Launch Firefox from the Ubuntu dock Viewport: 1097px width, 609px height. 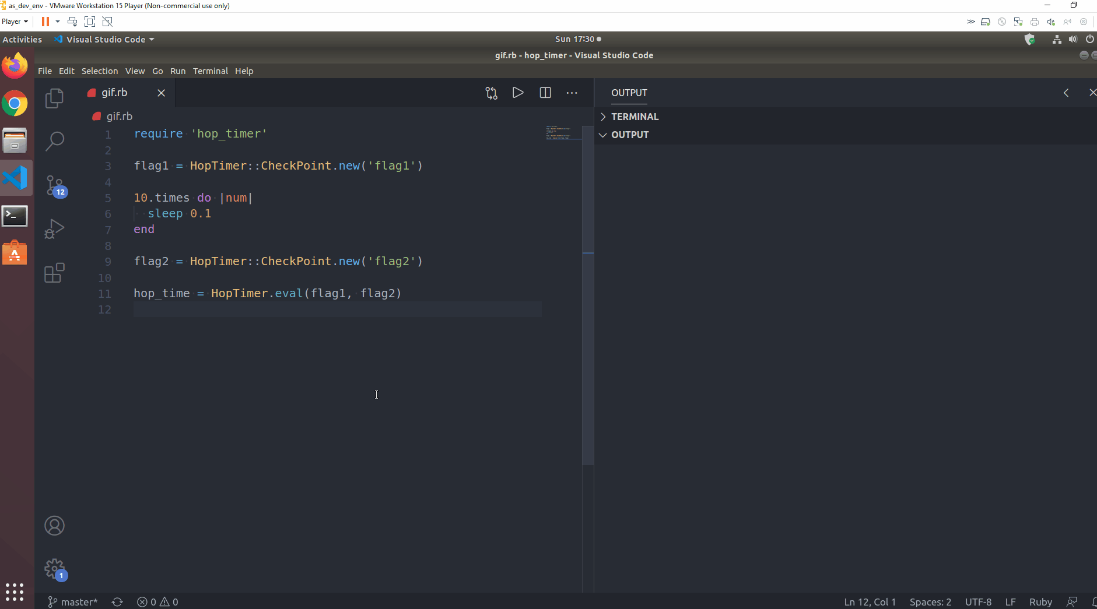pos(15,65)
